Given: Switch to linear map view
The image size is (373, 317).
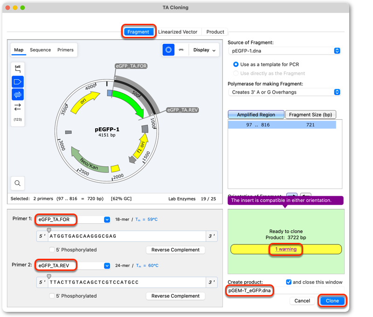Looking at the screenshot, I should tap(181, 50).
